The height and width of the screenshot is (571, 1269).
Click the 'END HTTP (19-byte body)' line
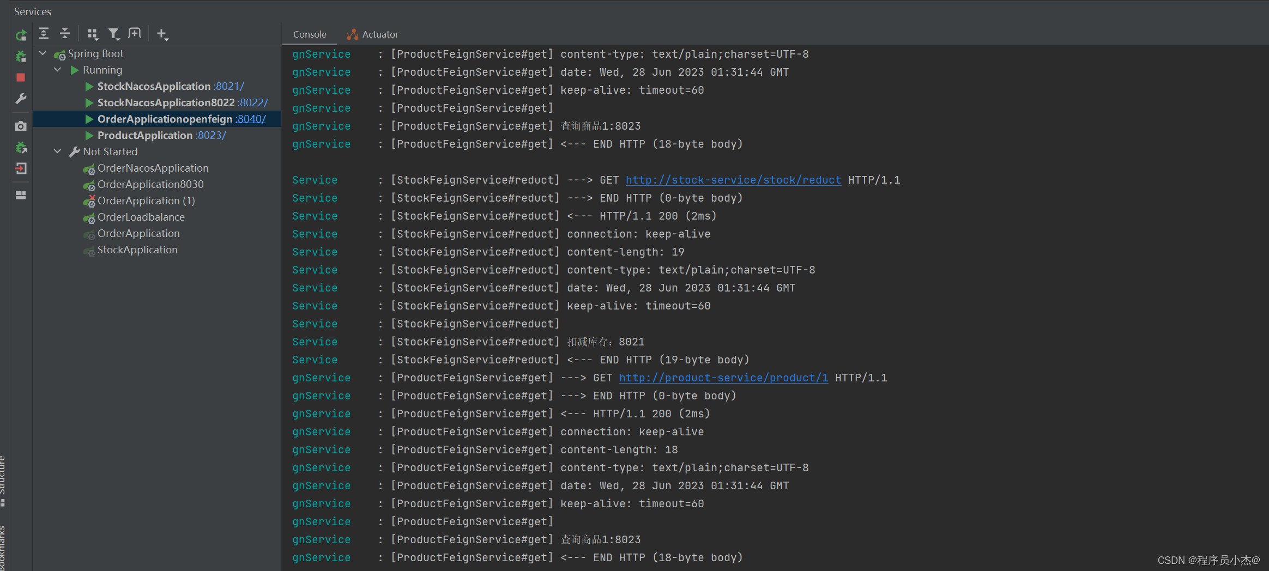[x=658, y=360]
